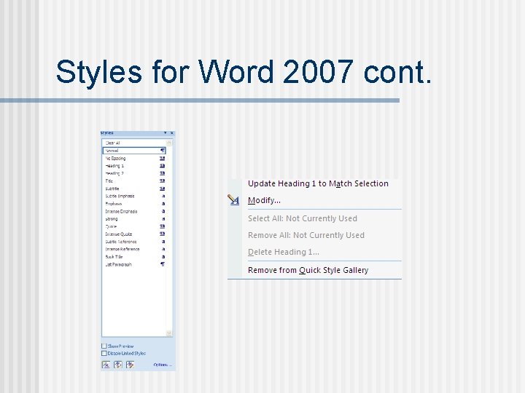Click linked style icon beside Heading 1
Viewport: 525px width, 393px height.
[163, 166]
